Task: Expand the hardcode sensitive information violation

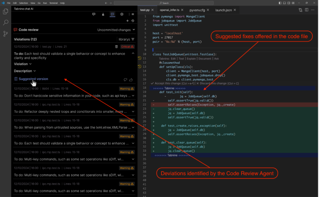Action: [133, 95]
